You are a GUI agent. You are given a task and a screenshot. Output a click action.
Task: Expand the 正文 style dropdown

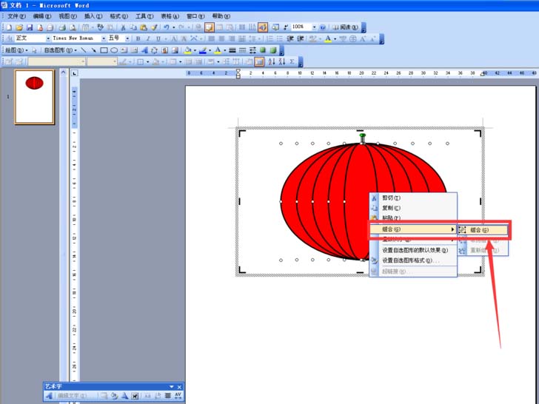[48, 38]
